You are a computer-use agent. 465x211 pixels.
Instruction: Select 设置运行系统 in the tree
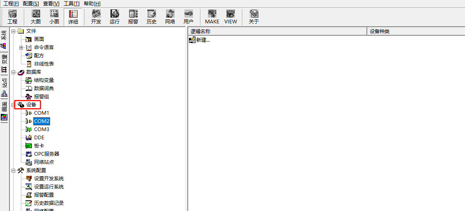(x=49, y=187)
